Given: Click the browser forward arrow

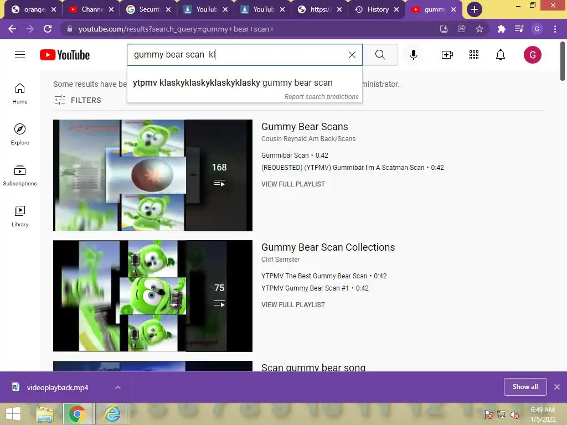Looking at the screenshot, I should pos(30,29).
